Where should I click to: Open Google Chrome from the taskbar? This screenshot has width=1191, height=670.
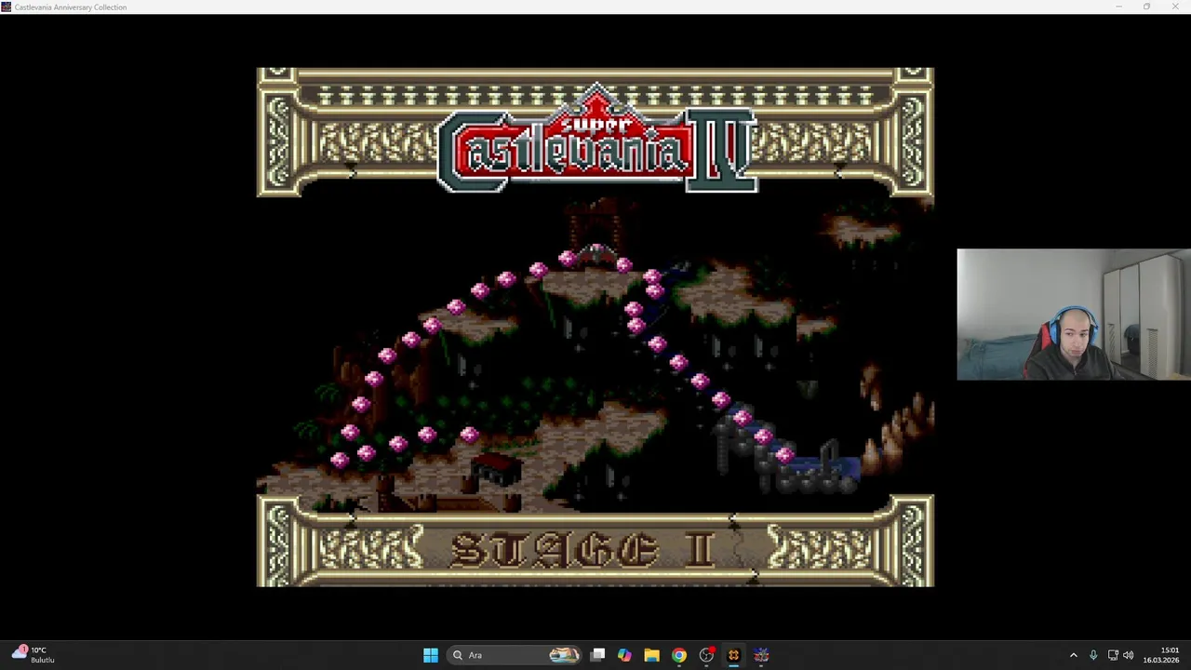coord(679,655)
